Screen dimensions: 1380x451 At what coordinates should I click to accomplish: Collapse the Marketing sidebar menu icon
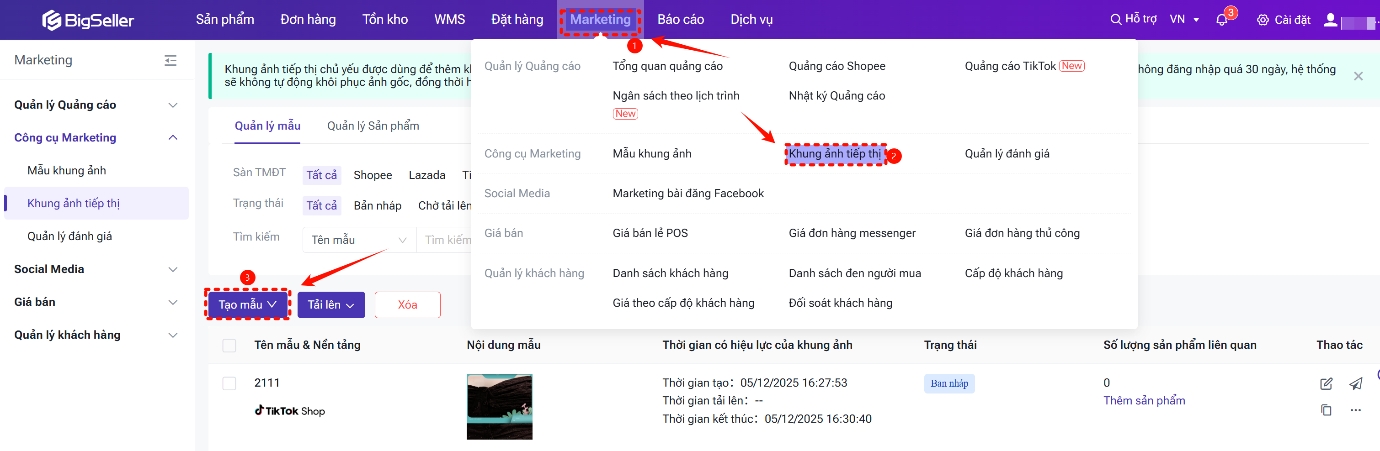tap(171, 60)
